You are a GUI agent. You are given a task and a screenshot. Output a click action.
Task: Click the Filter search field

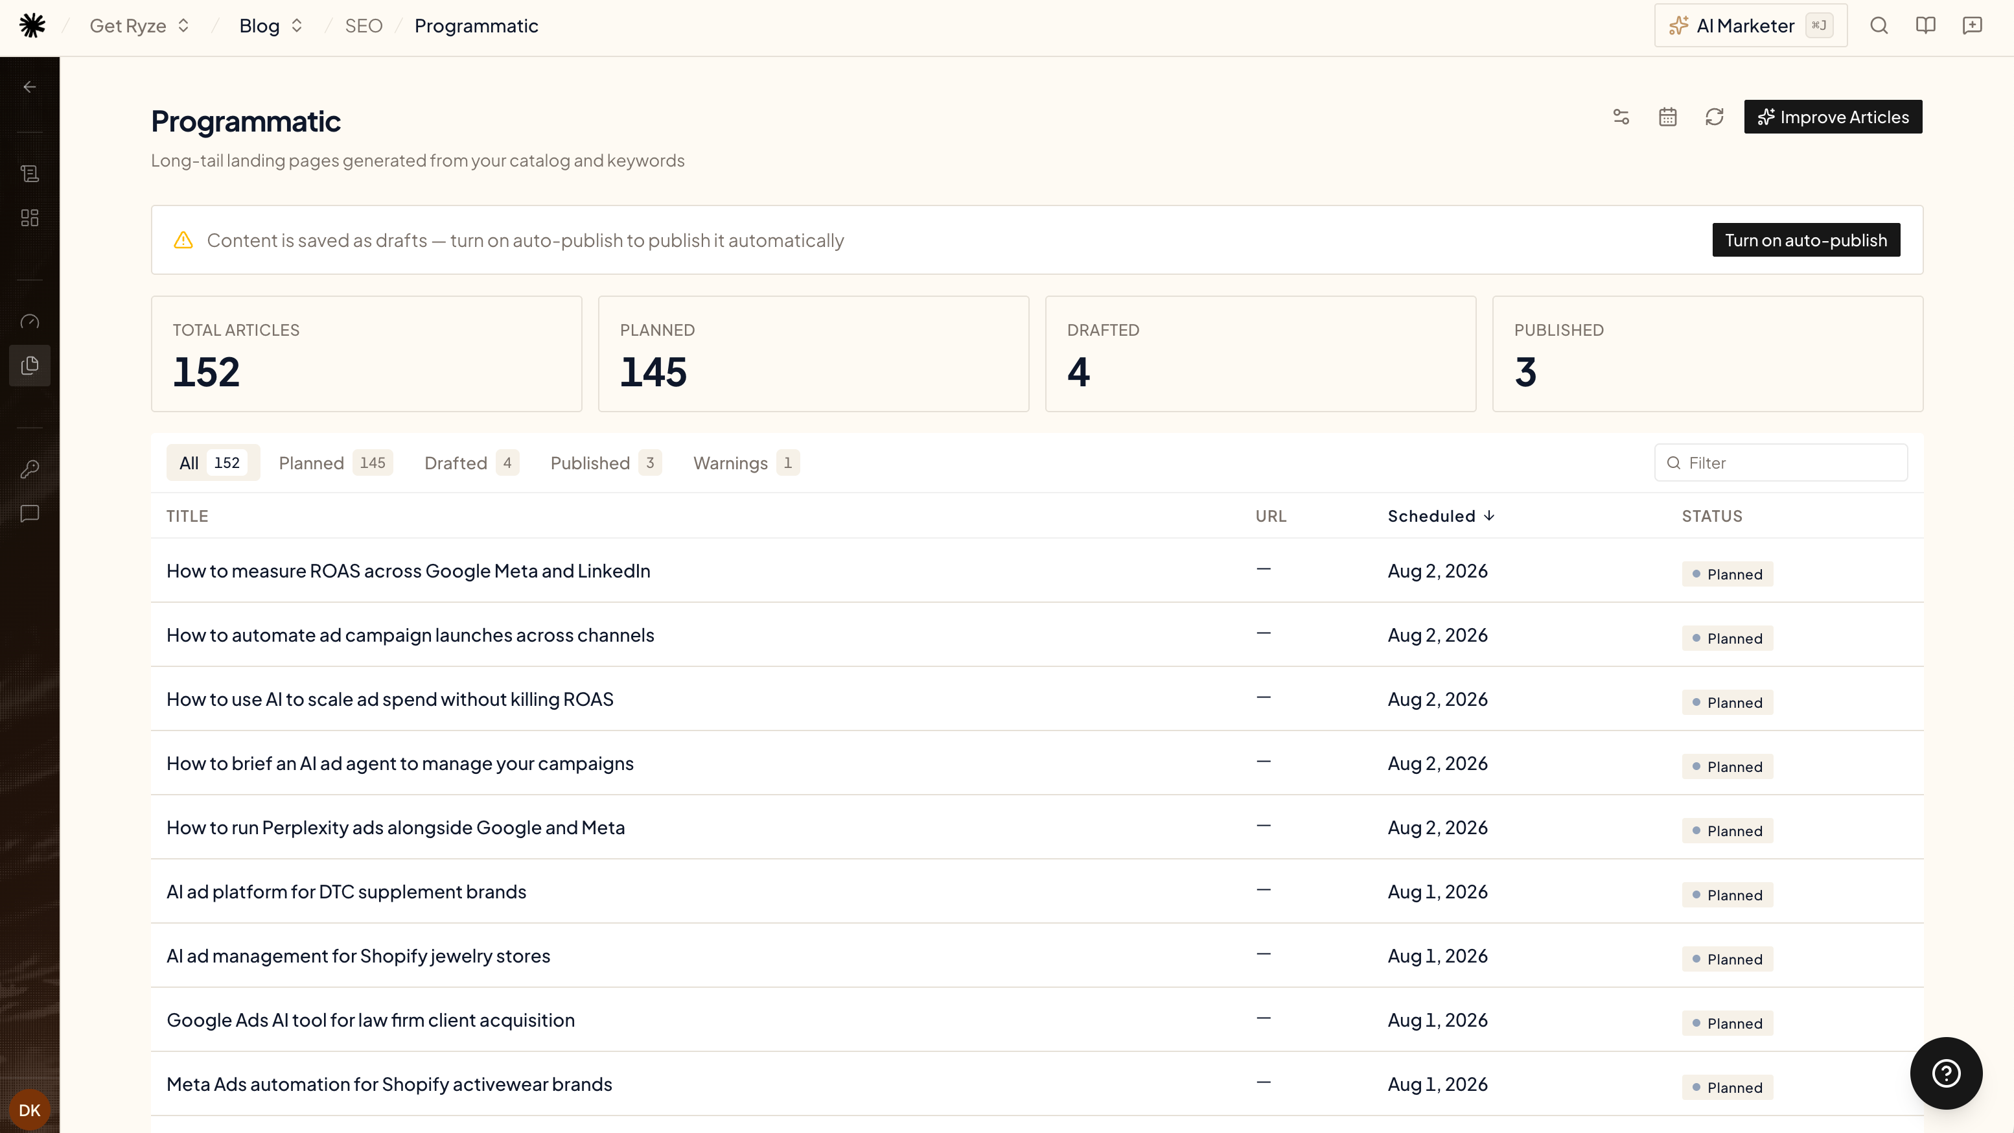[x=1781, y=463]
